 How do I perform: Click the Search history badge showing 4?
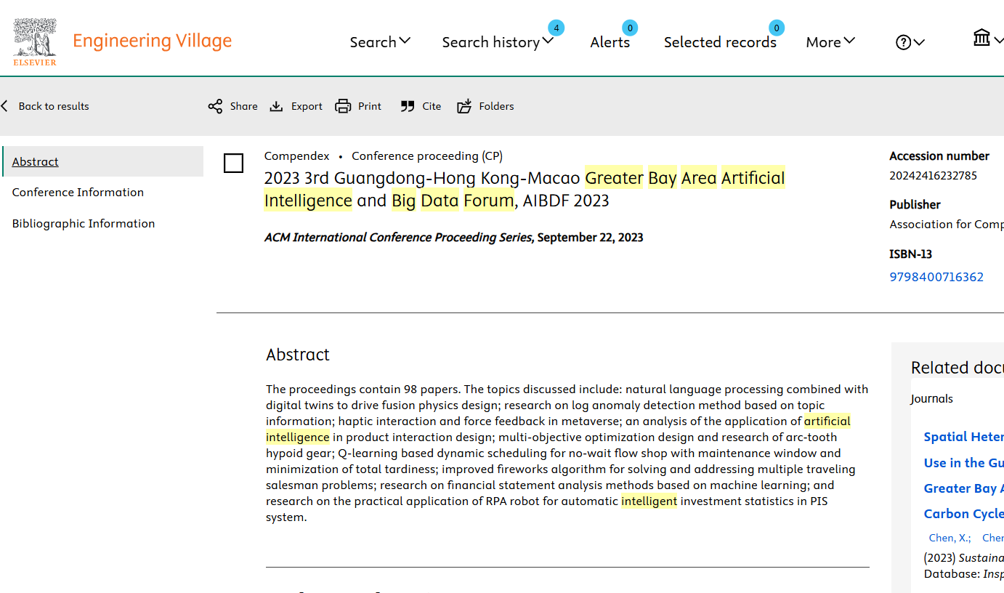click(556, 28)
